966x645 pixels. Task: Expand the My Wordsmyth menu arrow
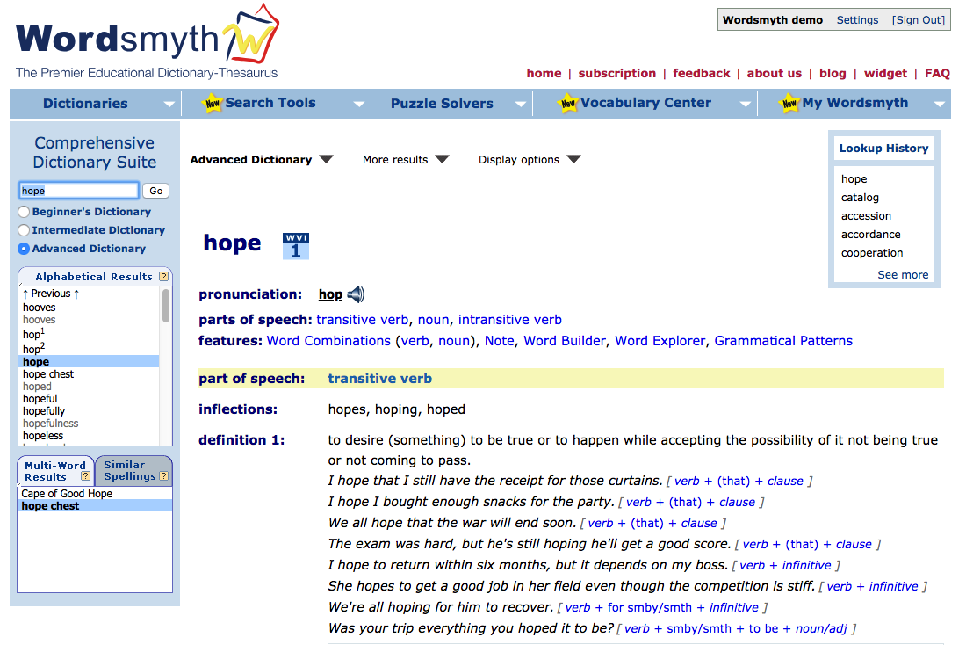pos(940,105)
